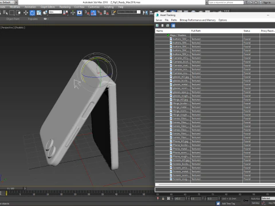
Task: Open the Help menu in 3ds Max
Action: [x=120, y=7]
